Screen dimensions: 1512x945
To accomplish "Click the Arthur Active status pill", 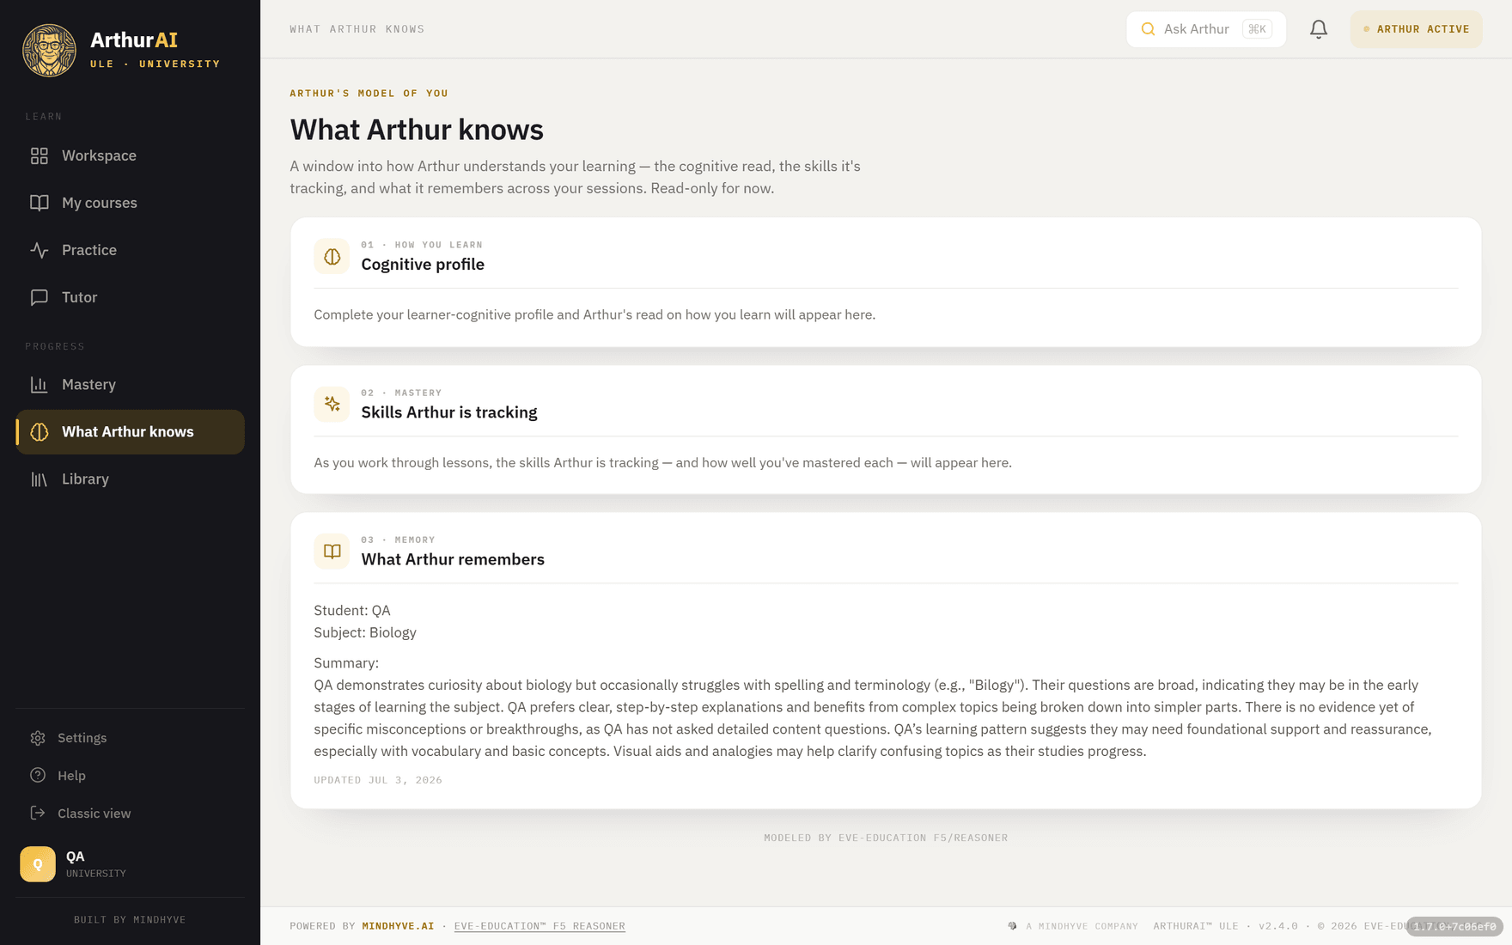I will tap(1416, 29).
